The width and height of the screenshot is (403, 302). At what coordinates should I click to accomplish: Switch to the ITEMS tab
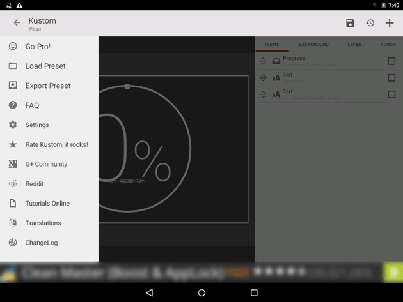(x=272, y=45)
